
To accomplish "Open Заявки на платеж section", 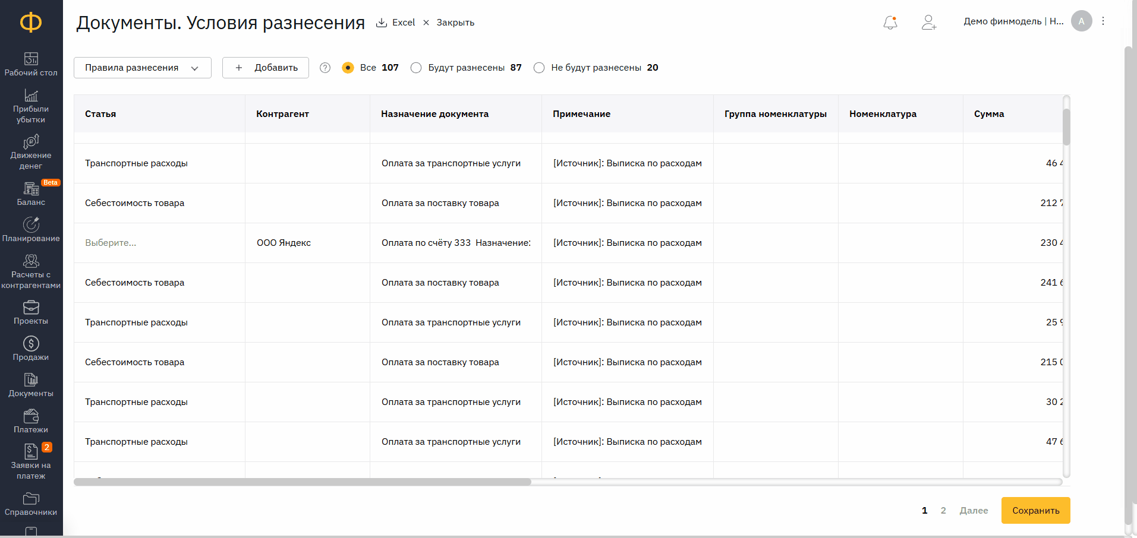I will coord(31,462).
